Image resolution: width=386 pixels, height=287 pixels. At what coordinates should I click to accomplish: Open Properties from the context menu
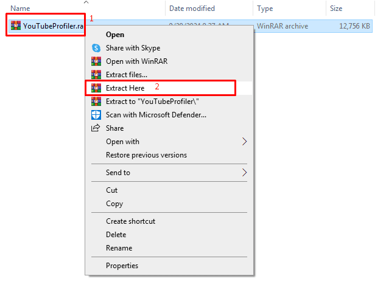pos(169,266)
